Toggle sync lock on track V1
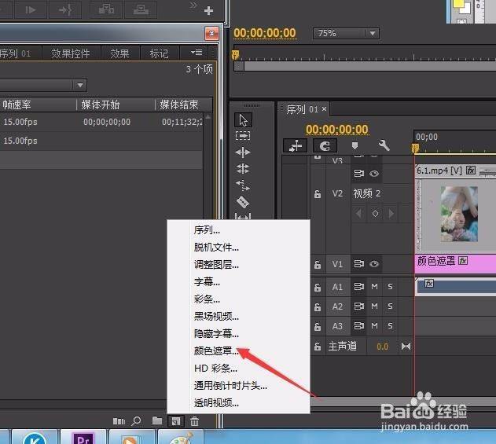 point(358,264)
